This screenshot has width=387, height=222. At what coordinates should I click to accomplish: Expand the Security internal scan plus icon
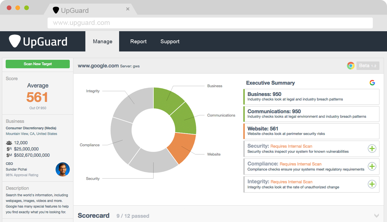click(x=372, y=149)
